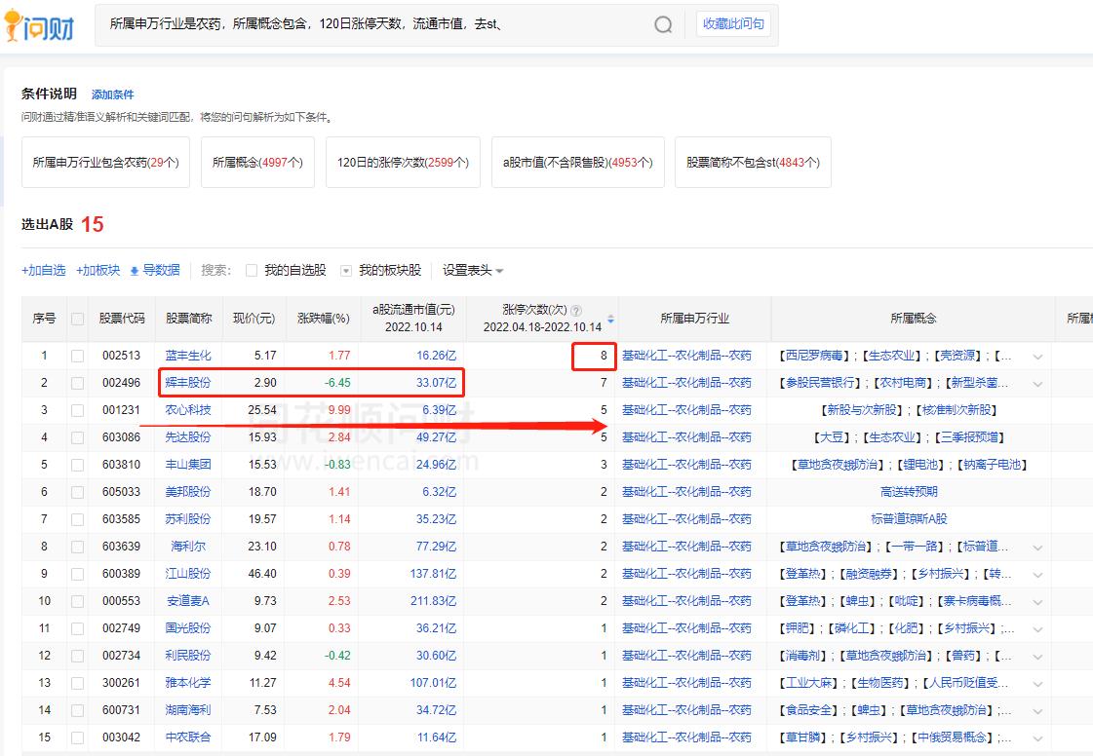
Task: Open the 蓝丰生化 stock link
Action: click(x=188, y=356)
